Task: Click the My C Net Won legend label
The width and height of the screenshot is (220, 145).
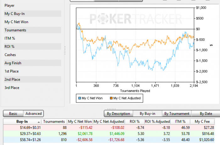Action: [x=92, y=98]
